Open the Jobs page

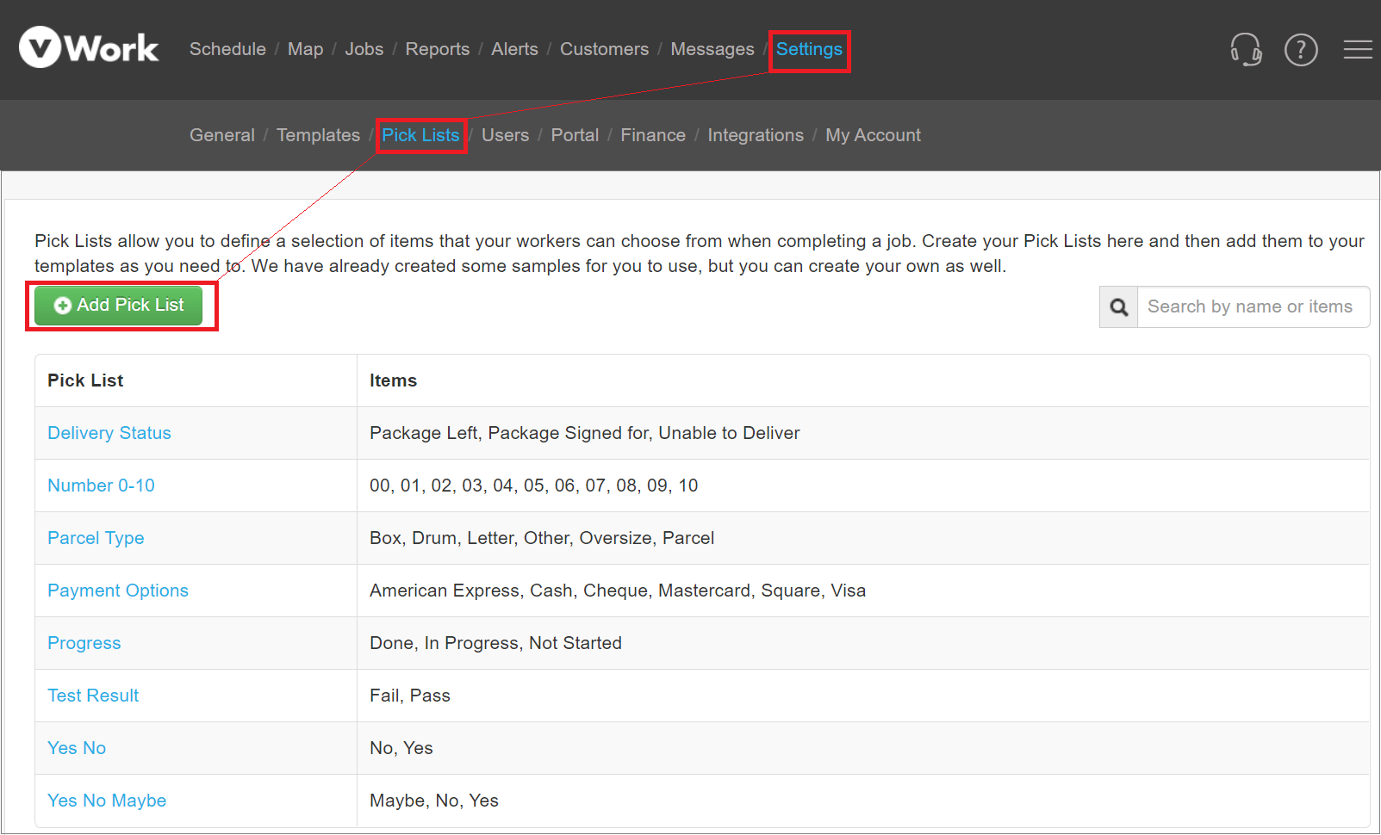click(364, 49)
